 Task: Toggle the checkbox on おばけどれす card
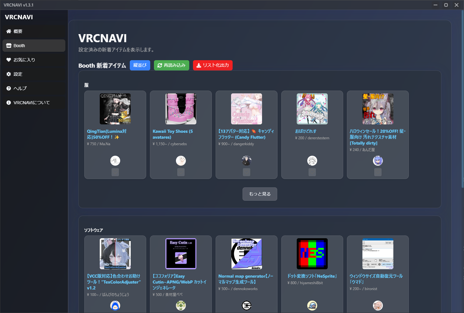pyautogui.click(x=312, y=172)
